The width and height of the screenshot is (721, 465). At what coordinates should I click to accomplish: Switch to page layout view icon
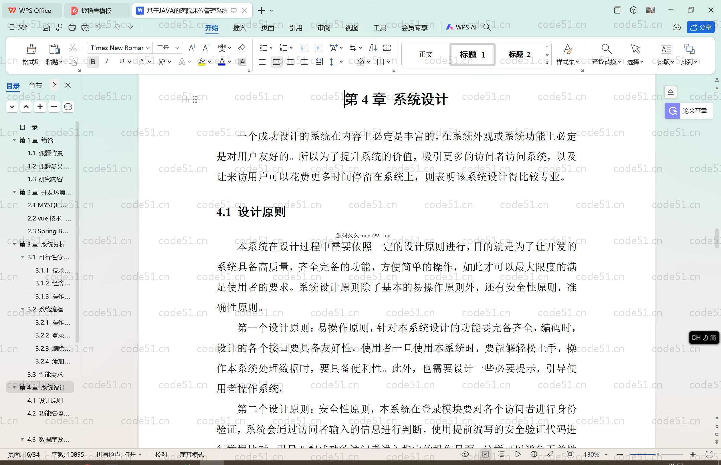coord(486,454)
